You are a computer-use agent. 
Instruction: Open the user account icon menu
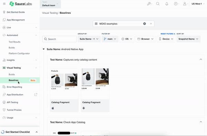coord(185,4)
